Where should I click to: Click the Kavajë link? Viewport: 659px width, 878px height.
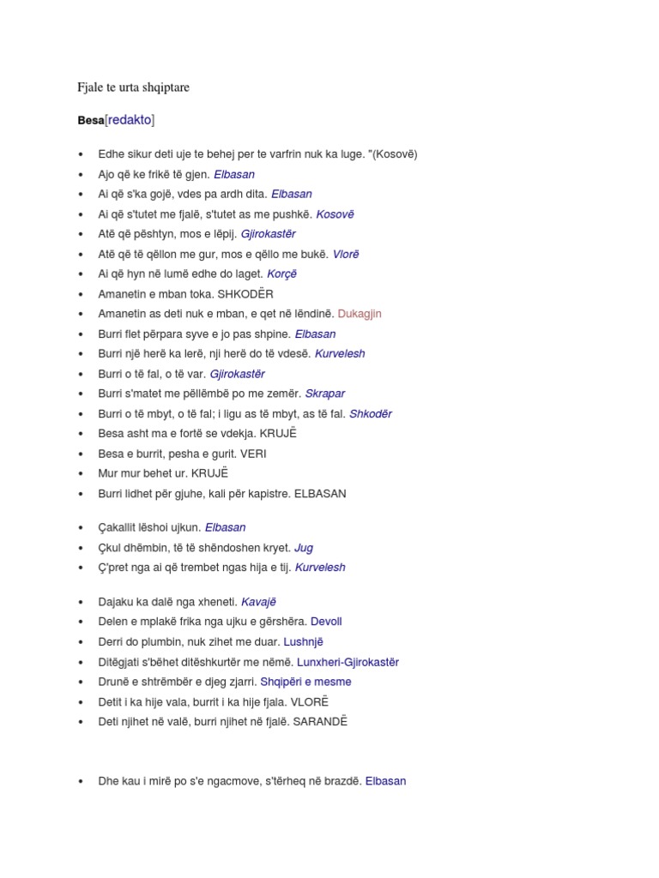258,602
